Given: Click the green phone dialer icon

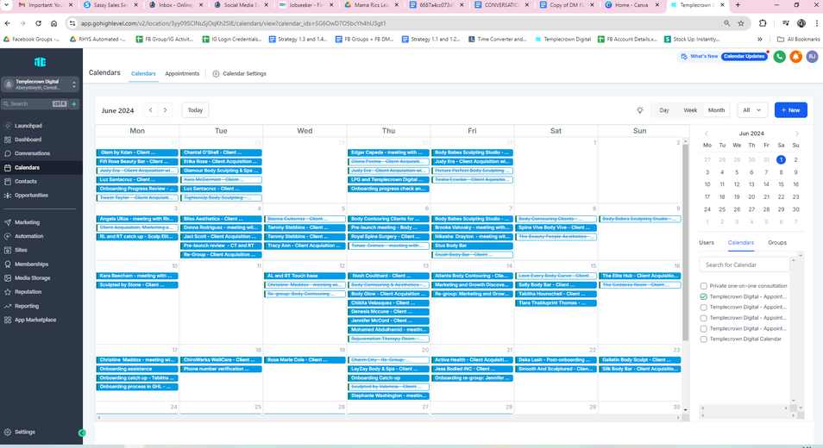Looking at the screenshot, I should tap(780, 57).
